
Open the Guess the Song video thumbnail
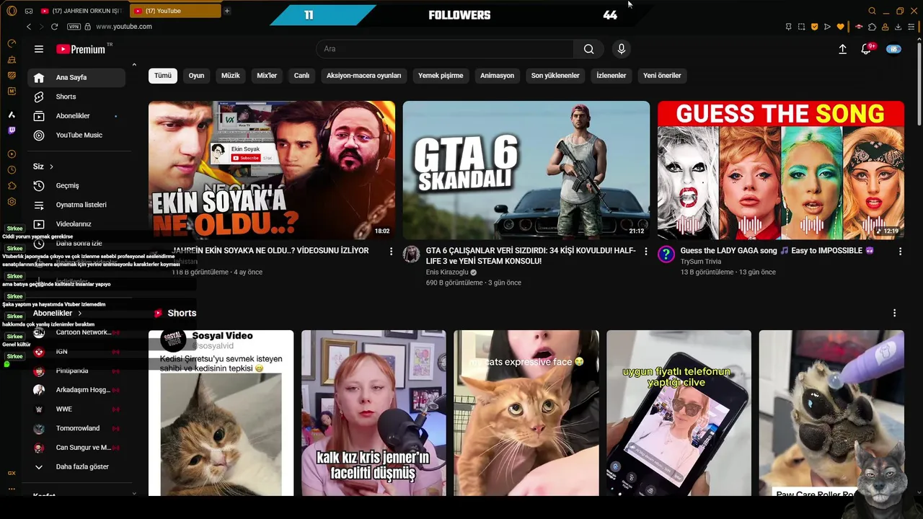781,170
